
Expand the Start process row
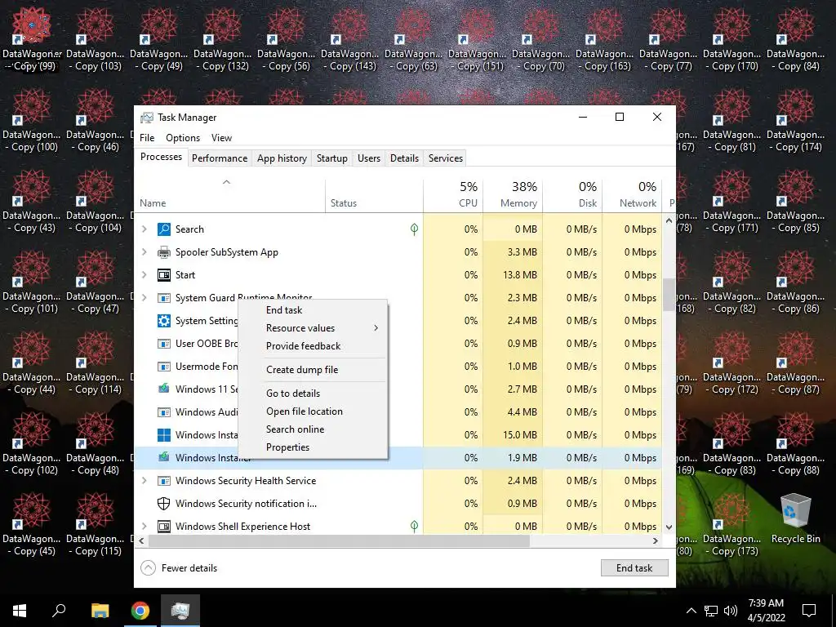click(144, 275)
